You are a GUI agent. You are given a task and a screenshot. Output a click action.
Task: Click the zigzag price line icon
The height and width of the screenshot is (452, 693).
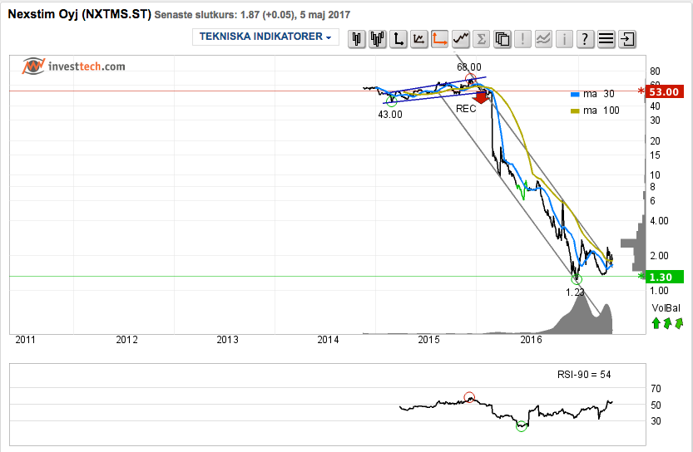click(461, 39)
